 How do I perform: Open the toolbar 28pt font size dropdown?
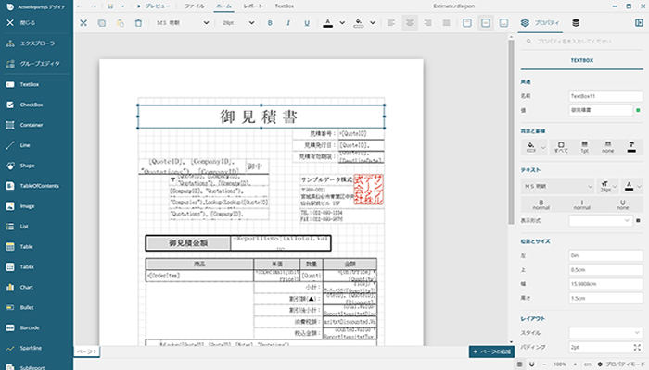[238, 23]
